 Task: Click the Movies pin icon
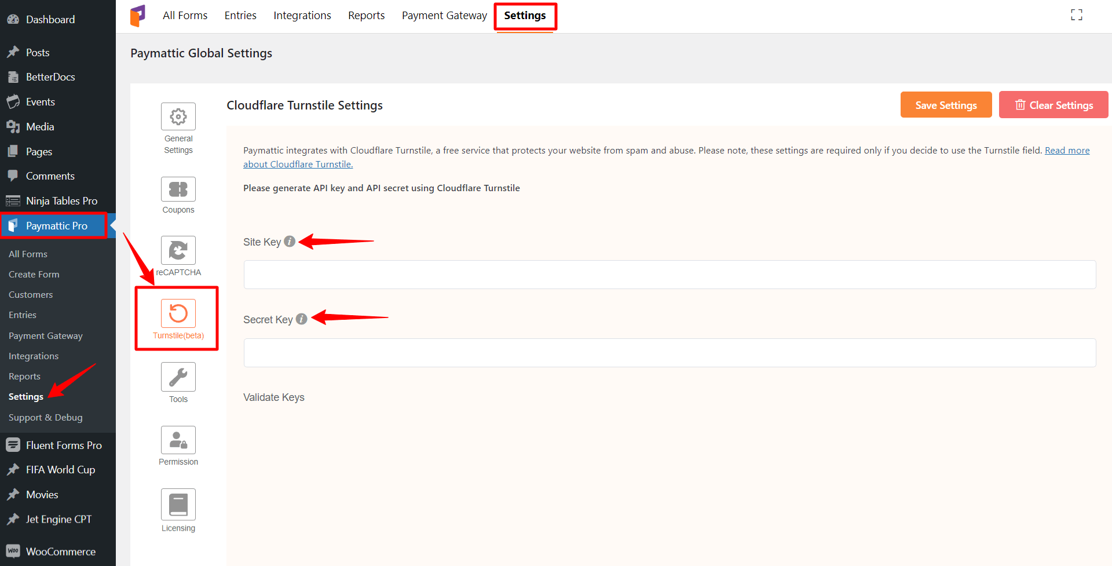[13, 494]
